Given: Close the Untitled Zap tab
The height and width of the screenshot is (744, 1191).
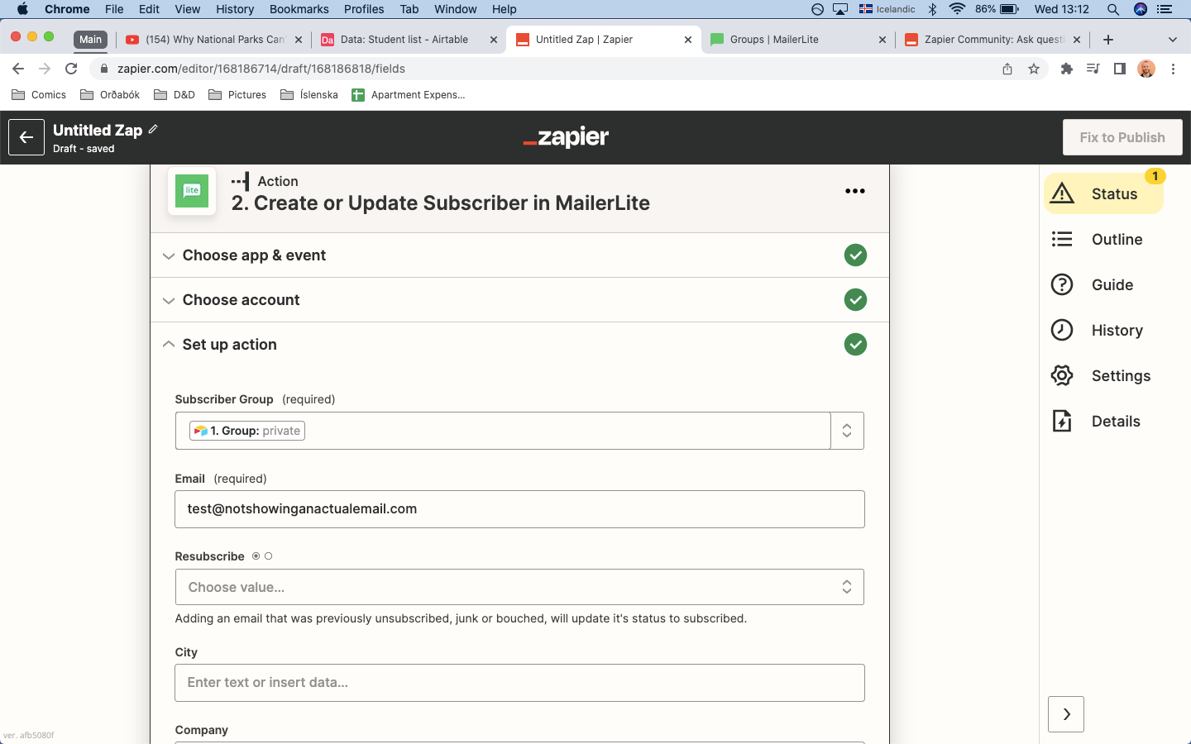Looking at the screenshot, I should [x=688, y=40].
